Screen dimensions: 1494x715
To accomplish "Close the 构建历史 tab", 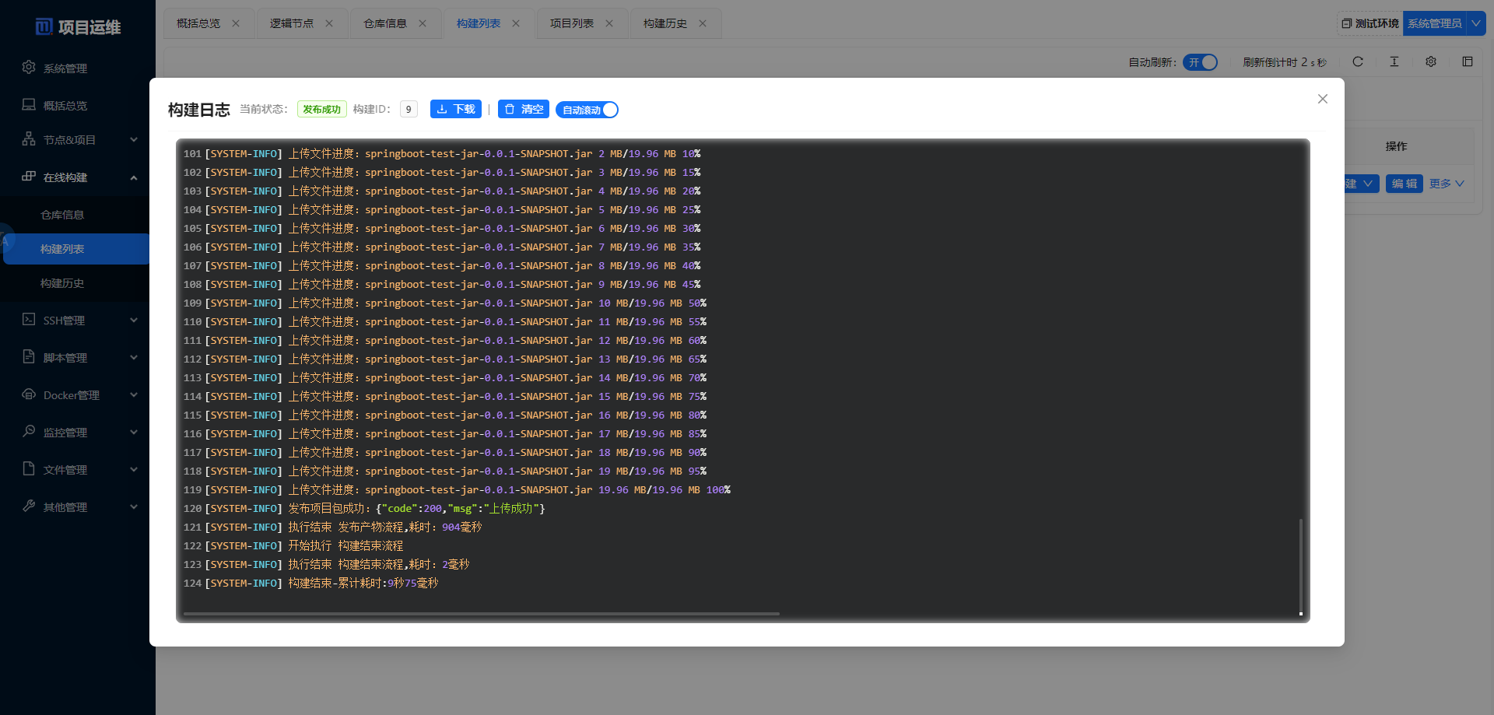I will (703, 23).
